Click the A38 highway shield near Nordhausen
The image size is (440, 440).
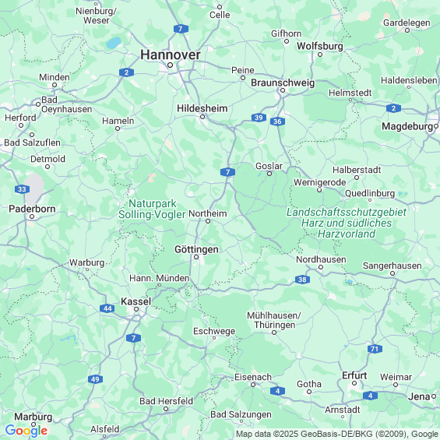(302, 280)
